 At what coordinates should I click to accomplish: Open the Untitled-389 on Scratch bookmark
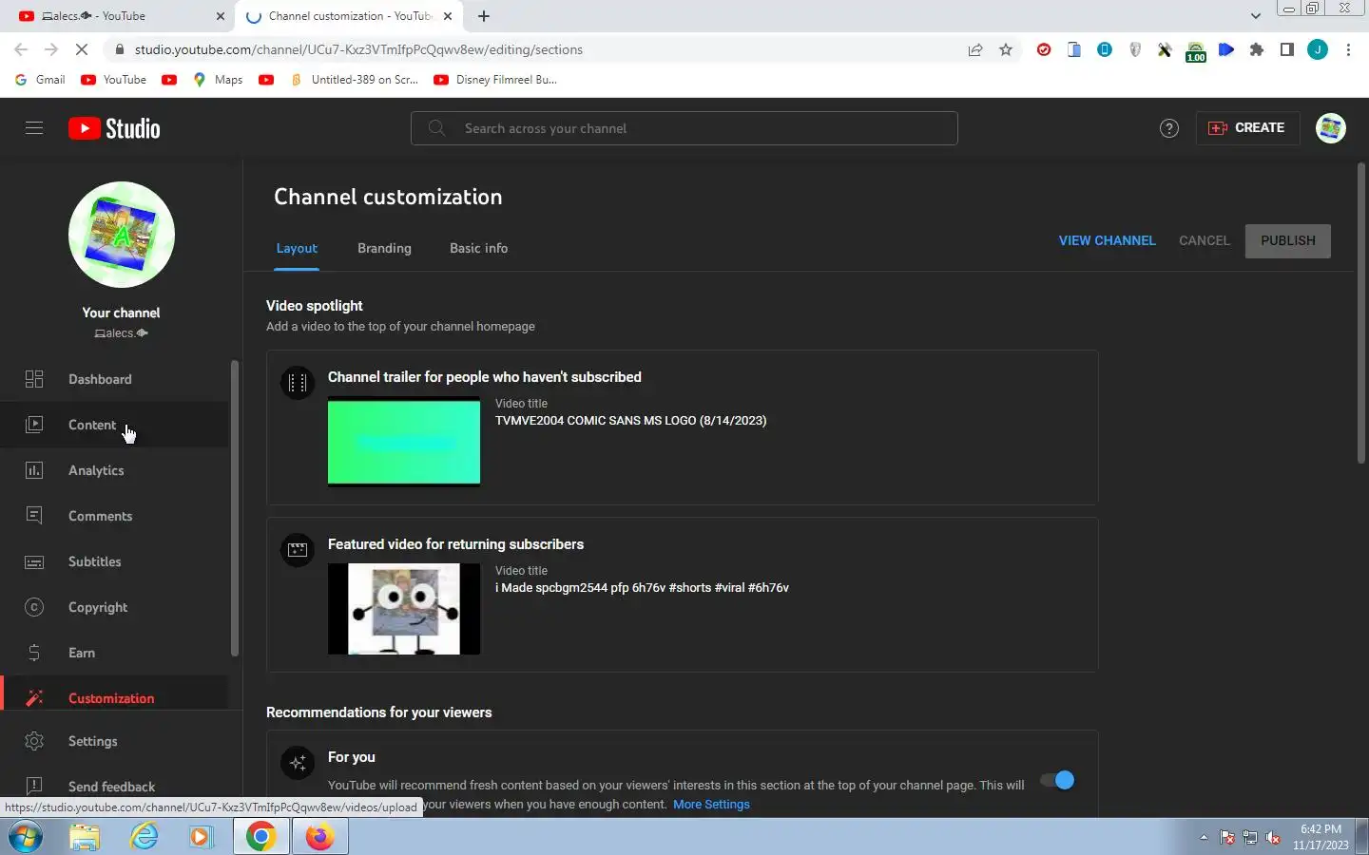point(355,80)
